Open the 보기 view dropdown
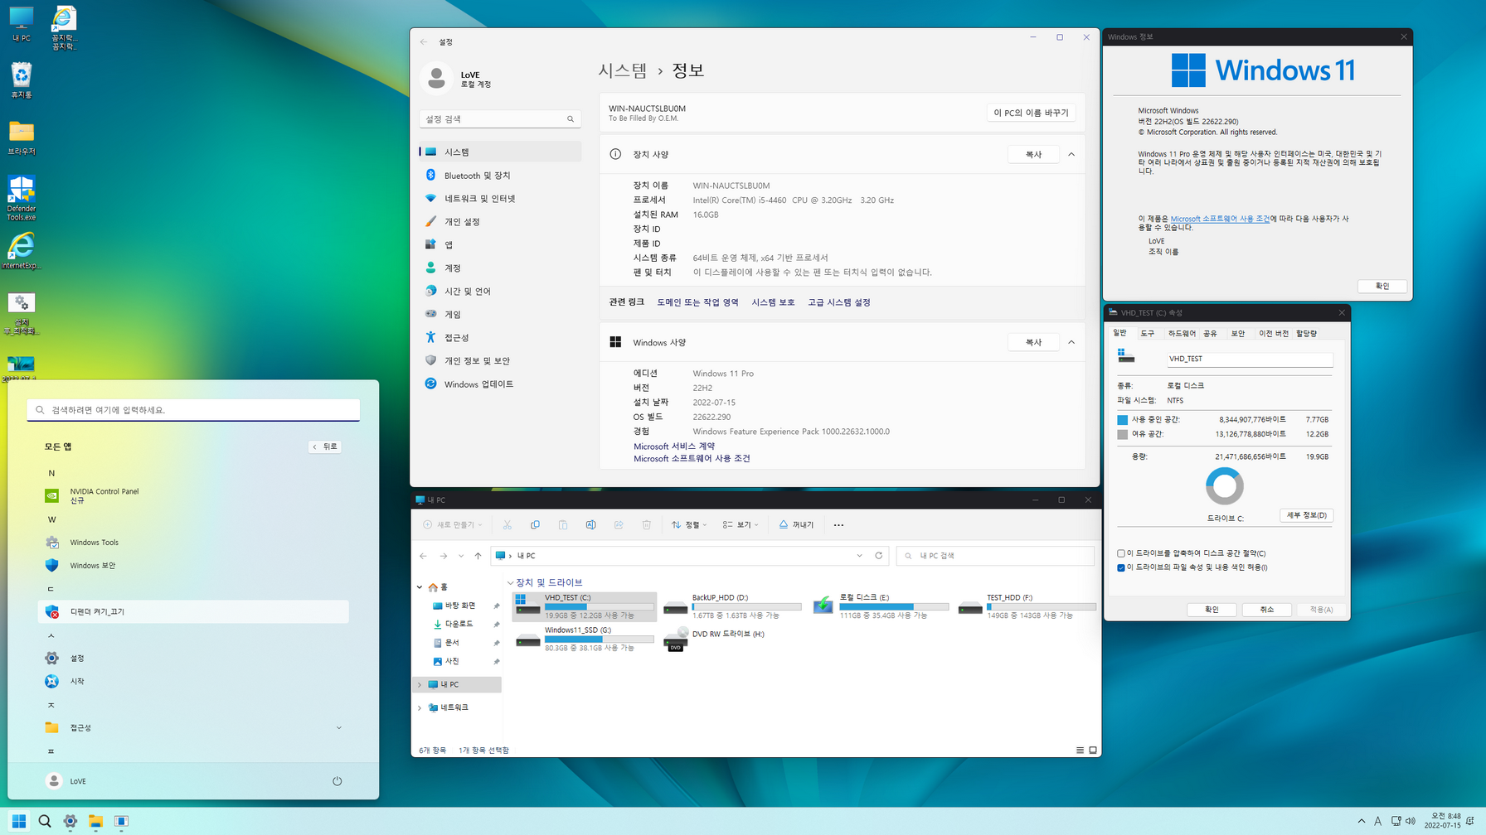1486x835 pixels. (741, 524)
